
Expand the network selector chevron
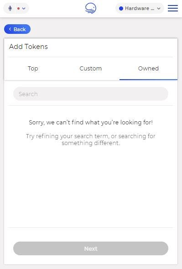coord(24,8)
